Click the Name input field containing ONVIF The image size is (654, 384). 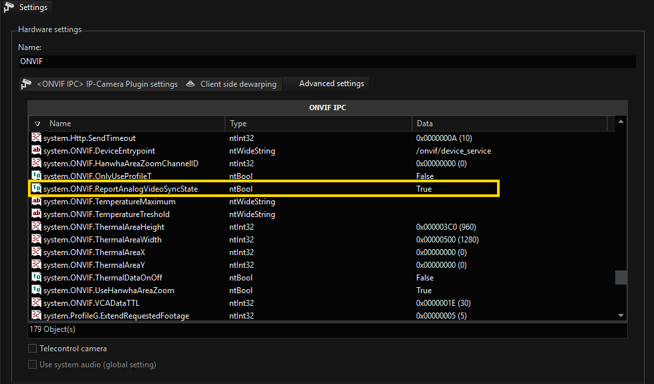point(327,61)
